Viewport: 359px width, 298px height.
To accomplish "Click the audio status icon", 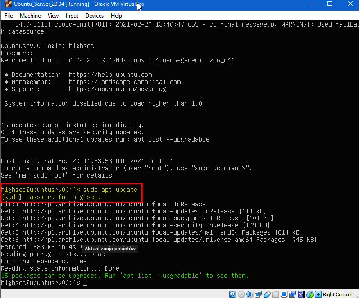I will click(x=250, y=294).
